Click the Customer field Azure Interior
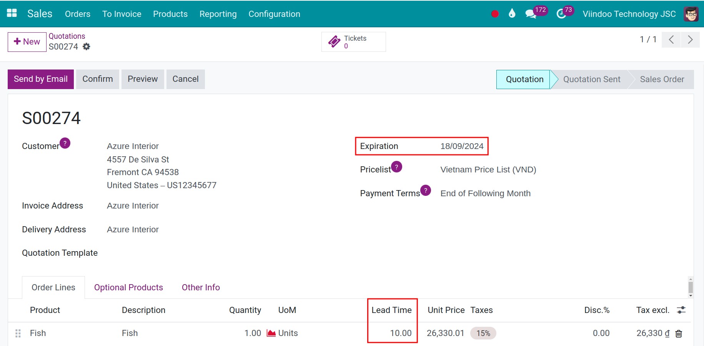The image size is (704, 346). 133,146
